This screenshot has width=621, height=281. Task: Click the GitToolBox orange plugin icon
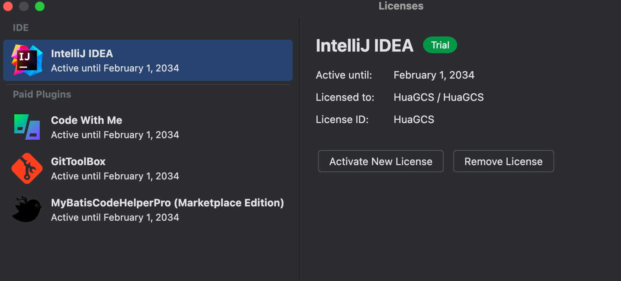coord(27,168)
